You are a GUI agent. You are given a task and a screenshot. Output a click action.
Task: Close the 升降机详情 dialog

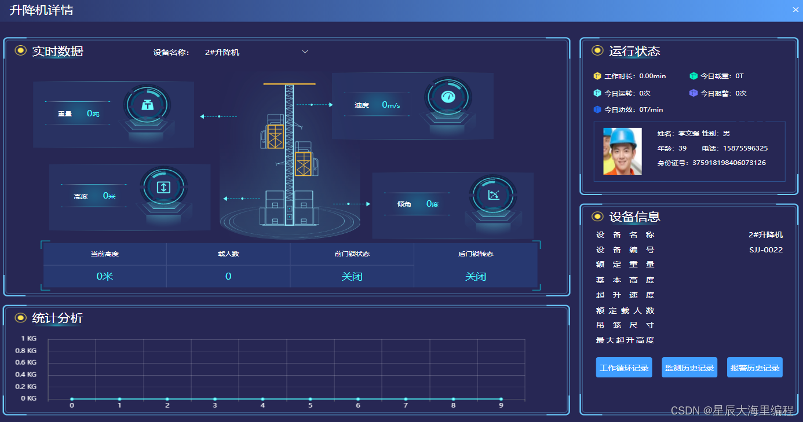pyautogui.click(x=795, y=9)
